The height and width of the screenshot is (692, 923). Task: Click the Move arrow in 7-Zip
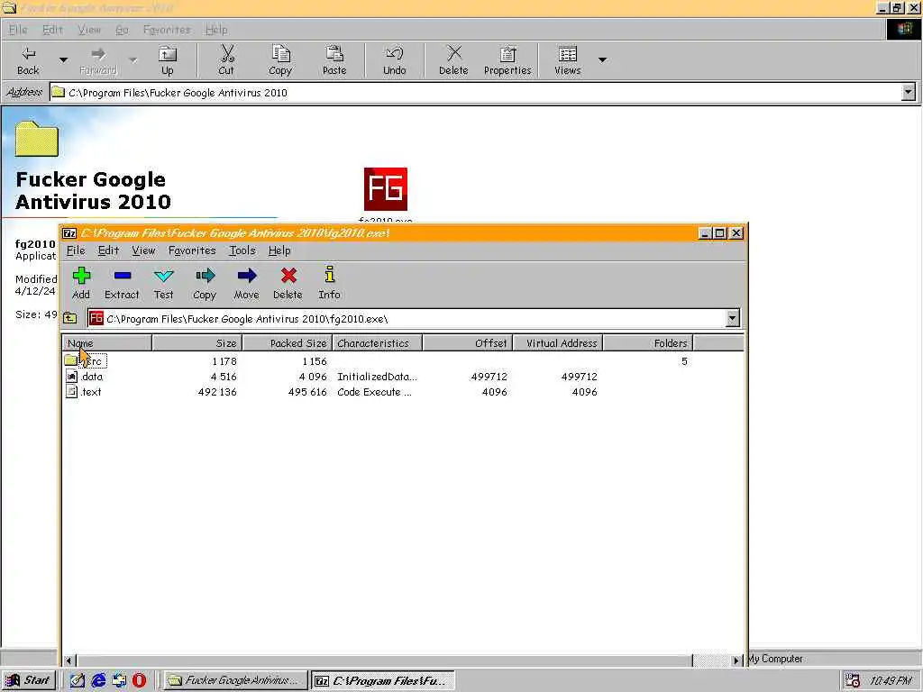246,283
